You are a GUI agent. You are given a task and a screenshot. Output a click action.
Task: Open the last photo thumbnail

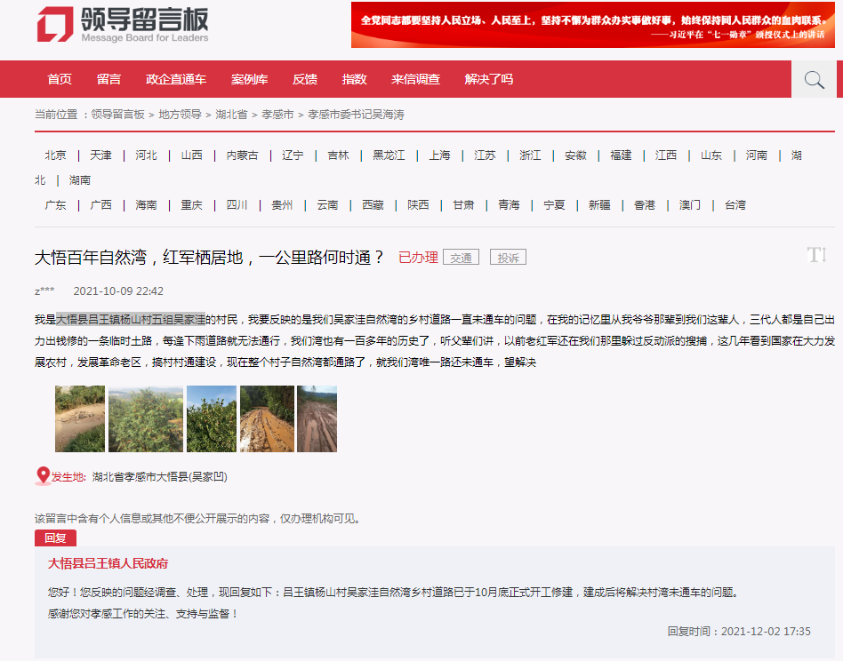(x=317, y=418)
